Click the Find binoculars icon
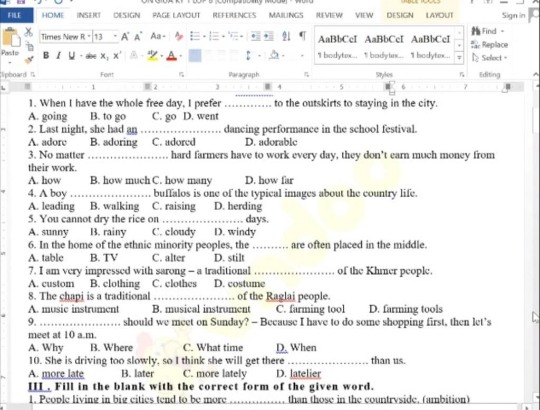 point(476,31)
